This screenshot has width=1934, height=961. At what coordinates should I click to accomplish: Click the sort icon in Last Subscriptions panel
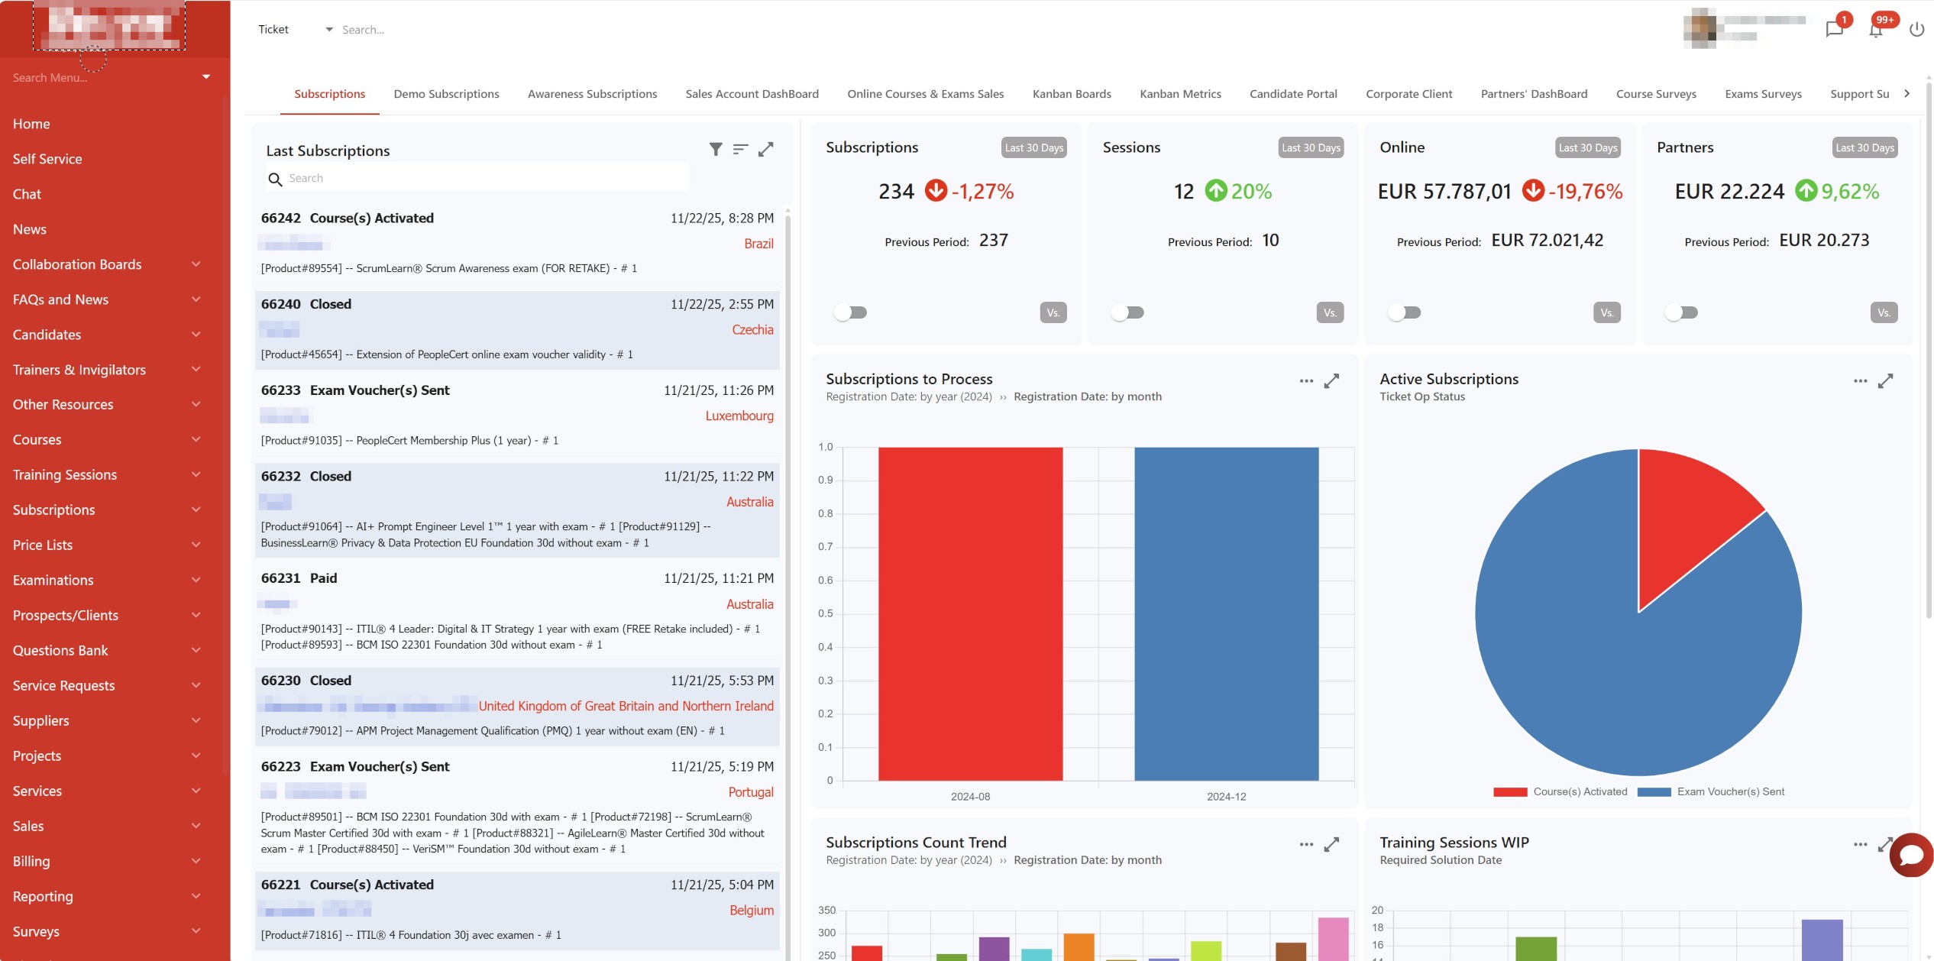(739, 150)
